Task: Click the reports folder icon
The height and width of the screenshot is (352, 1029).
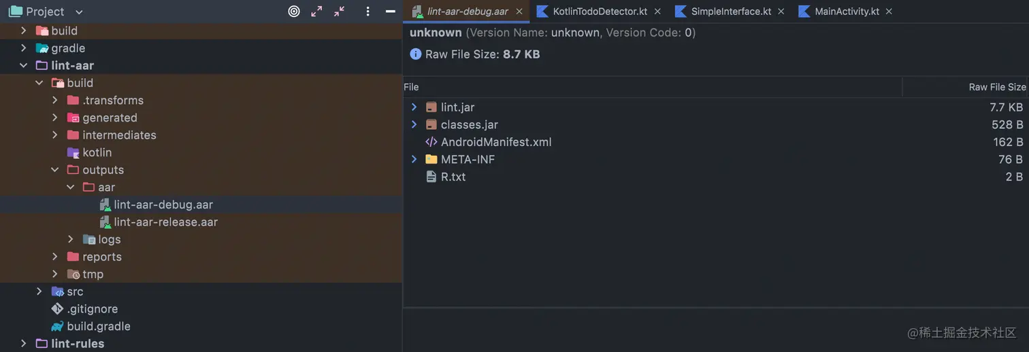Action: [x=73, y=257]
